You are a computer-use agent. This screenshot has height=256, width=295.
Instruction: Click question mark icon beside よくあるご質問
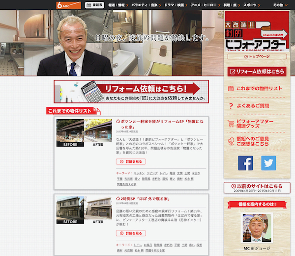(231, 106)
